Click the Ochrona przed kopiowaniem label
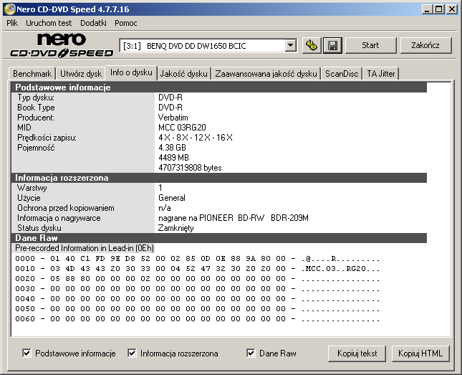 click(x=66, y=208)
